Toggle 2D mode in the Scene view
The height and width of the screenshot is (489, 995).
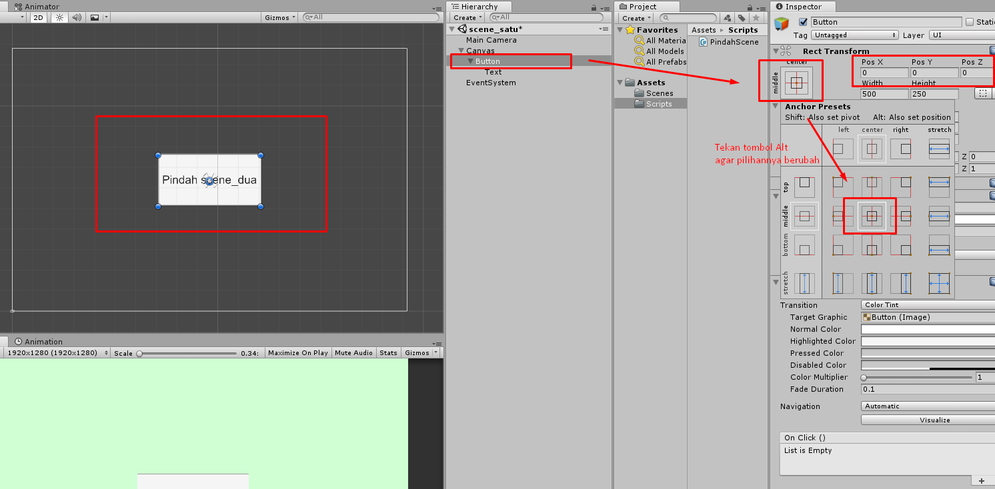[38, 17]
